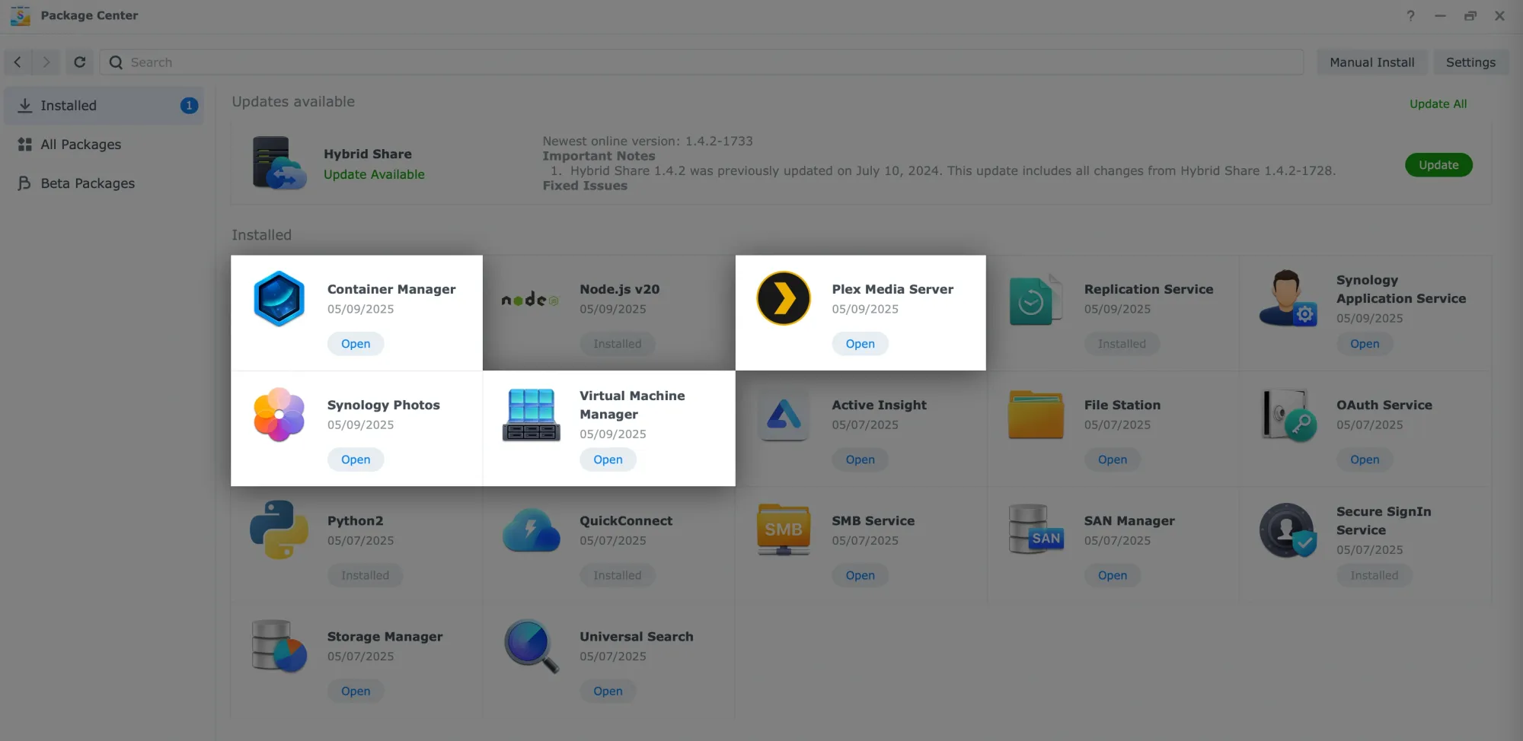1523x741 pixels.
Task: Click the Update Available text for Hybrid Share
Action: coord(374,174)
